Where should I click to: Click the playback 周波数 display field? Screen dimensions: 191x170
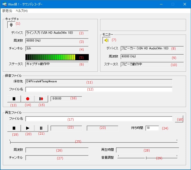tap(57, 150)
